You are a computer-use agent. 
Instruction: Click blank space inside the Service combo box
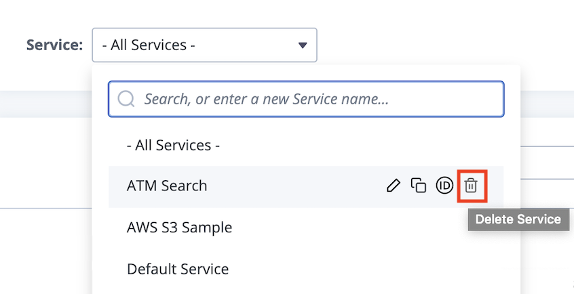pos(245,45)
